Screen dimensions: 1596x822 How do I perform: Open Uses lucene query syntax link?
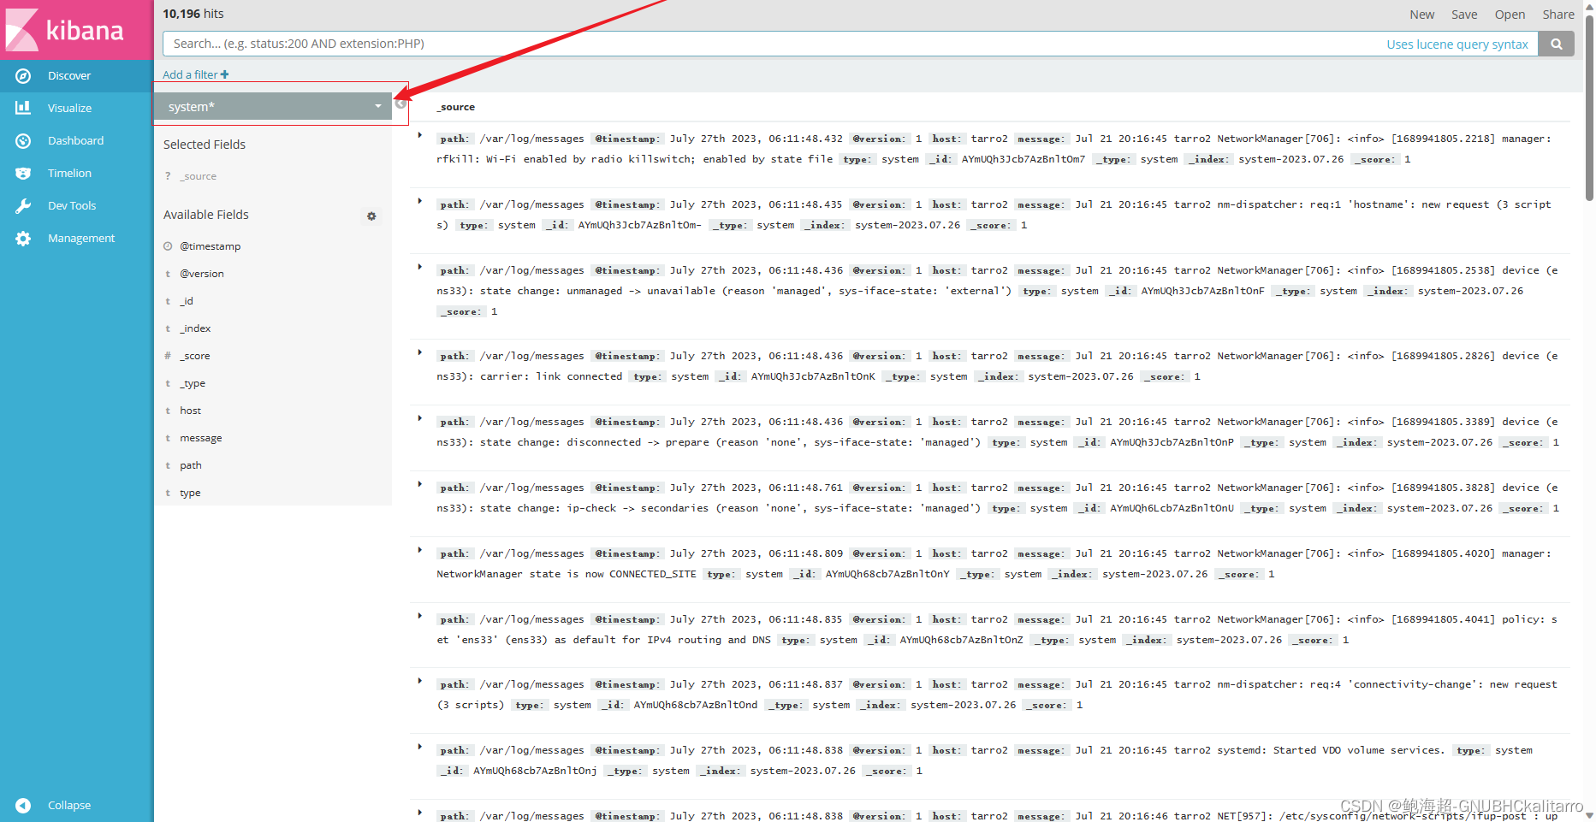(x=1457, y=44)
